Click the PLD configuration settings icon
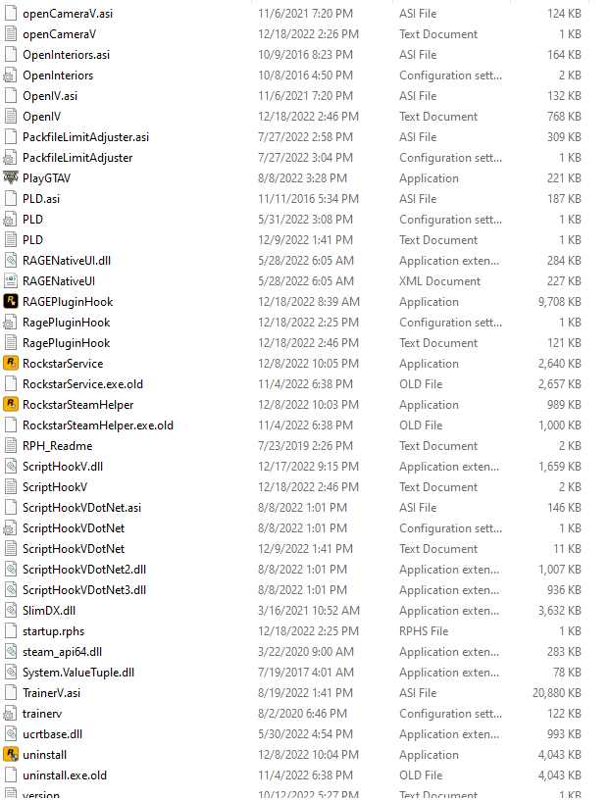Image resolution: width=609 pixels, height=800 pixels. click(10, 220)
